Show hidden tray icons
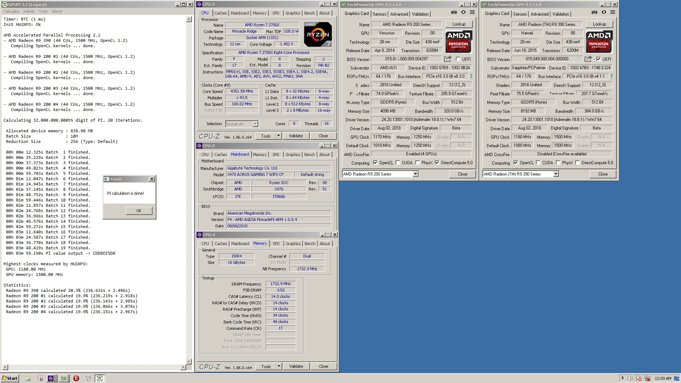 pos(622,378)
